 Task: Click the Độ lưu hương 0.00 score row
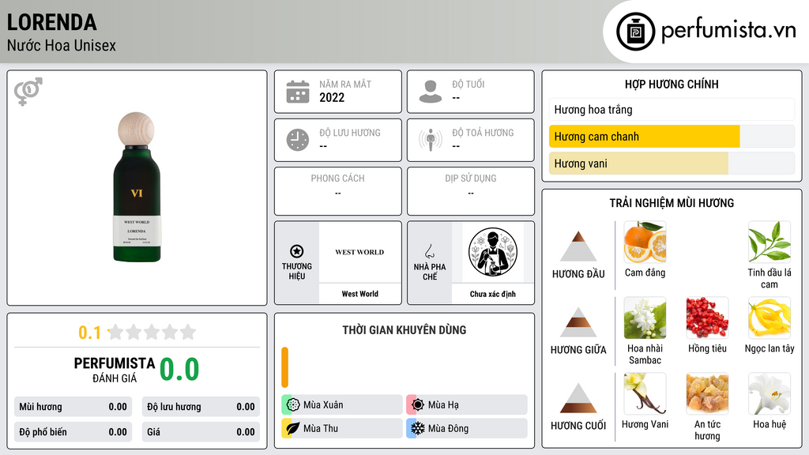pos(201,407)
